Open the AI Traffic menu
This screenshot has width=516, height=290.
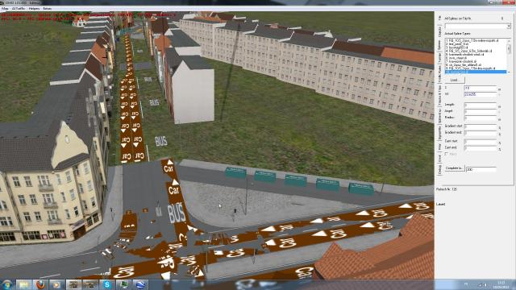[19, 9]
